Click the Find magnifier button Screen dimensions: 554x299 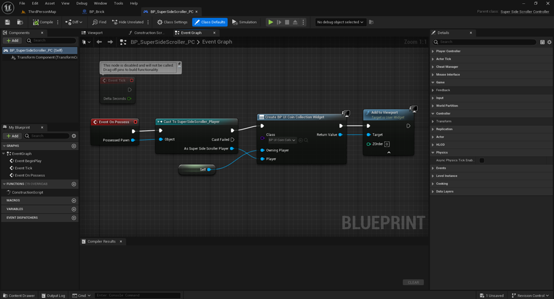(100, 22)
